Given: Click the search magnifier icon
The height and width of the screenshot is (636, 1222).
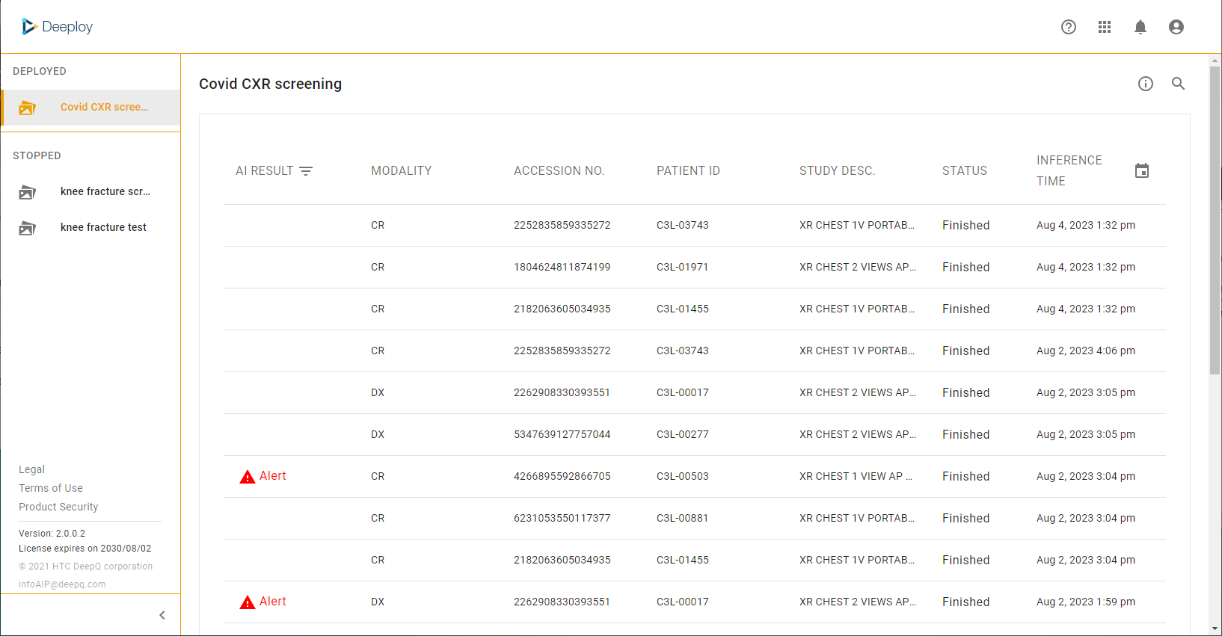Looking at the screenshot, I should click(x=1179, y=84).
